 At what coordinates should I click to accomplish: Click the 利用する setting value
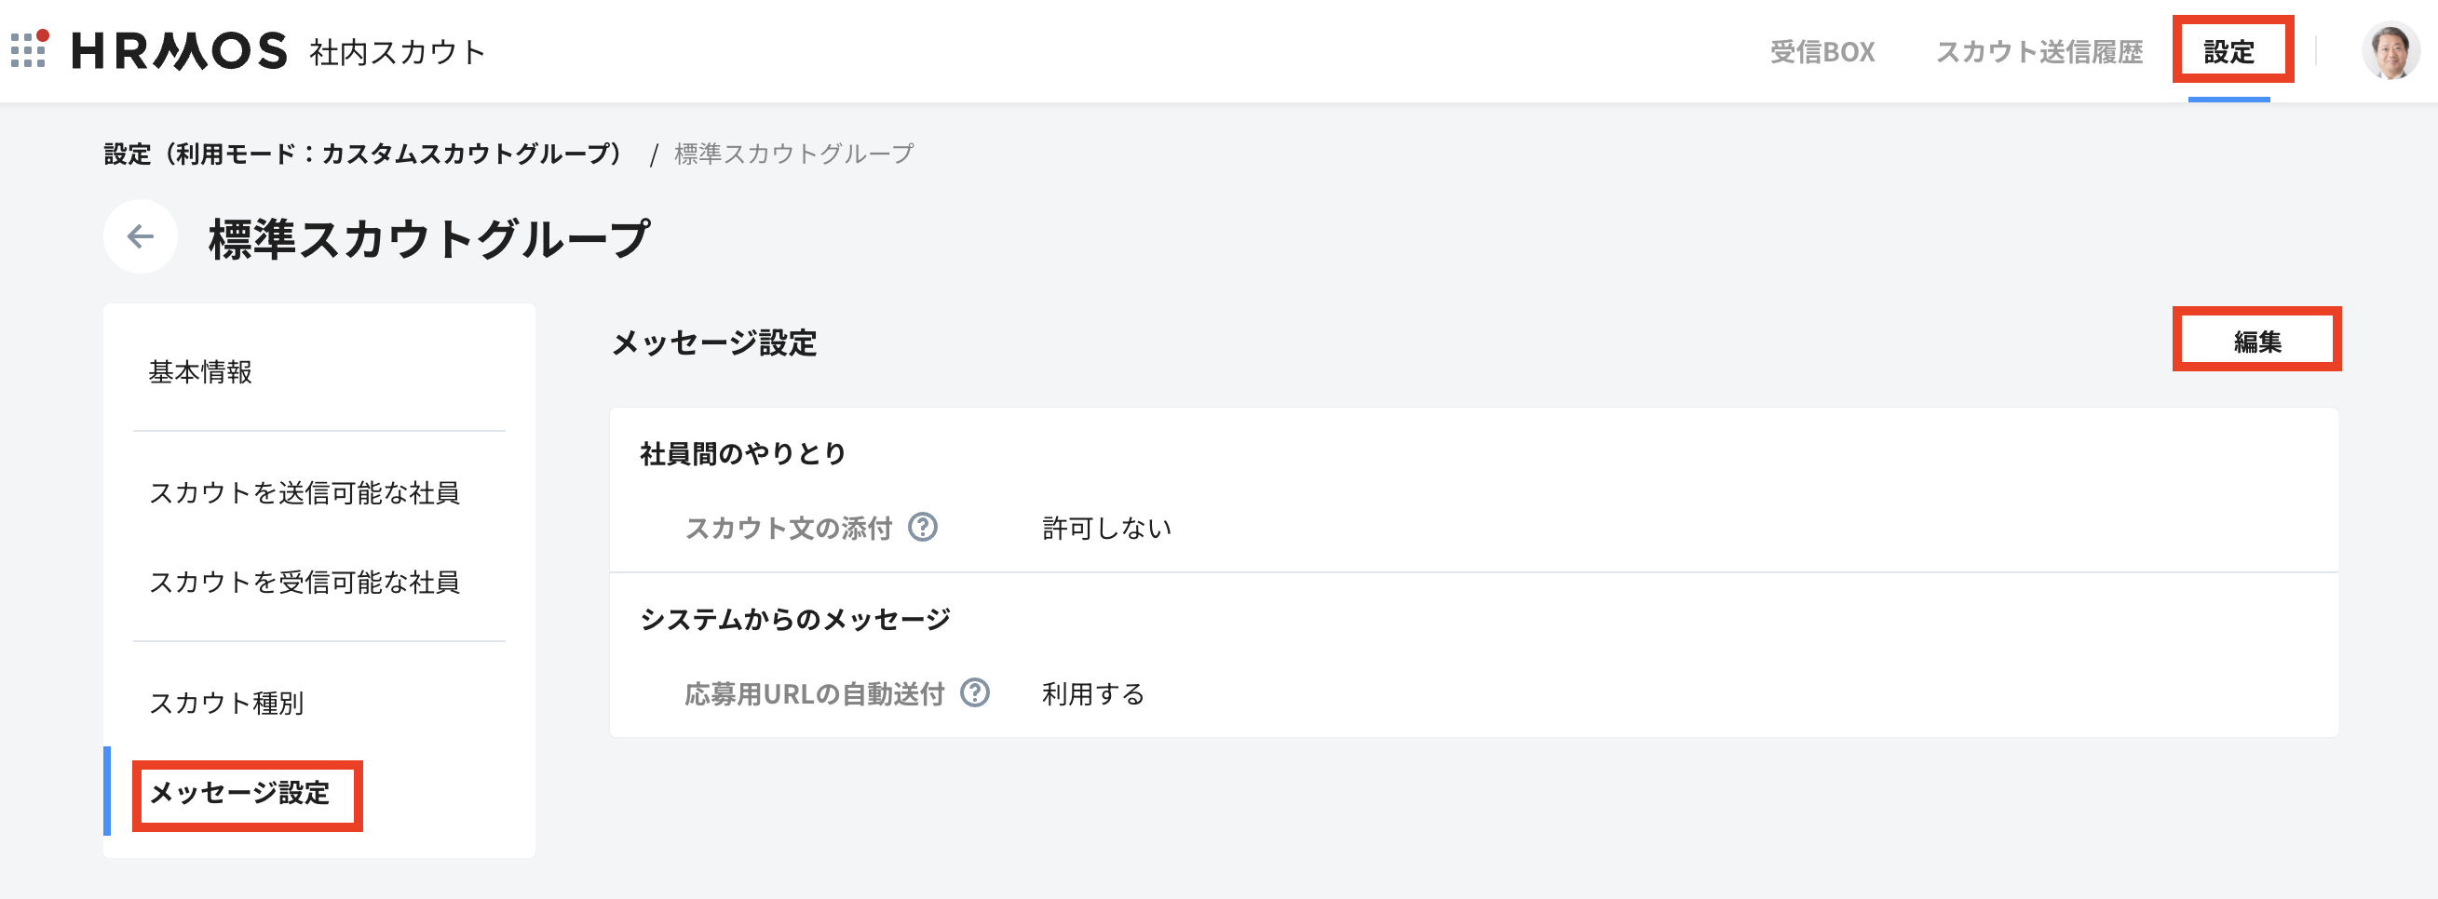tap(1093, 695)
